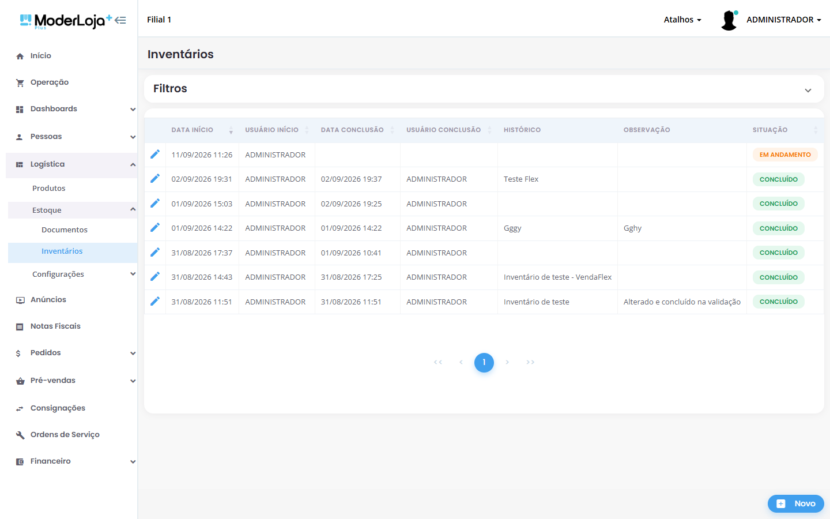Click the last page double arrow

(530, 362)
